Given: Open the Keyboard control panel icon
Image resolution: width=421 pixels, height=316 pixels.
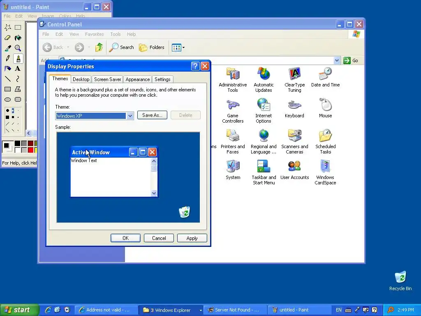Looking at the screenshot, I should (294, 108).
